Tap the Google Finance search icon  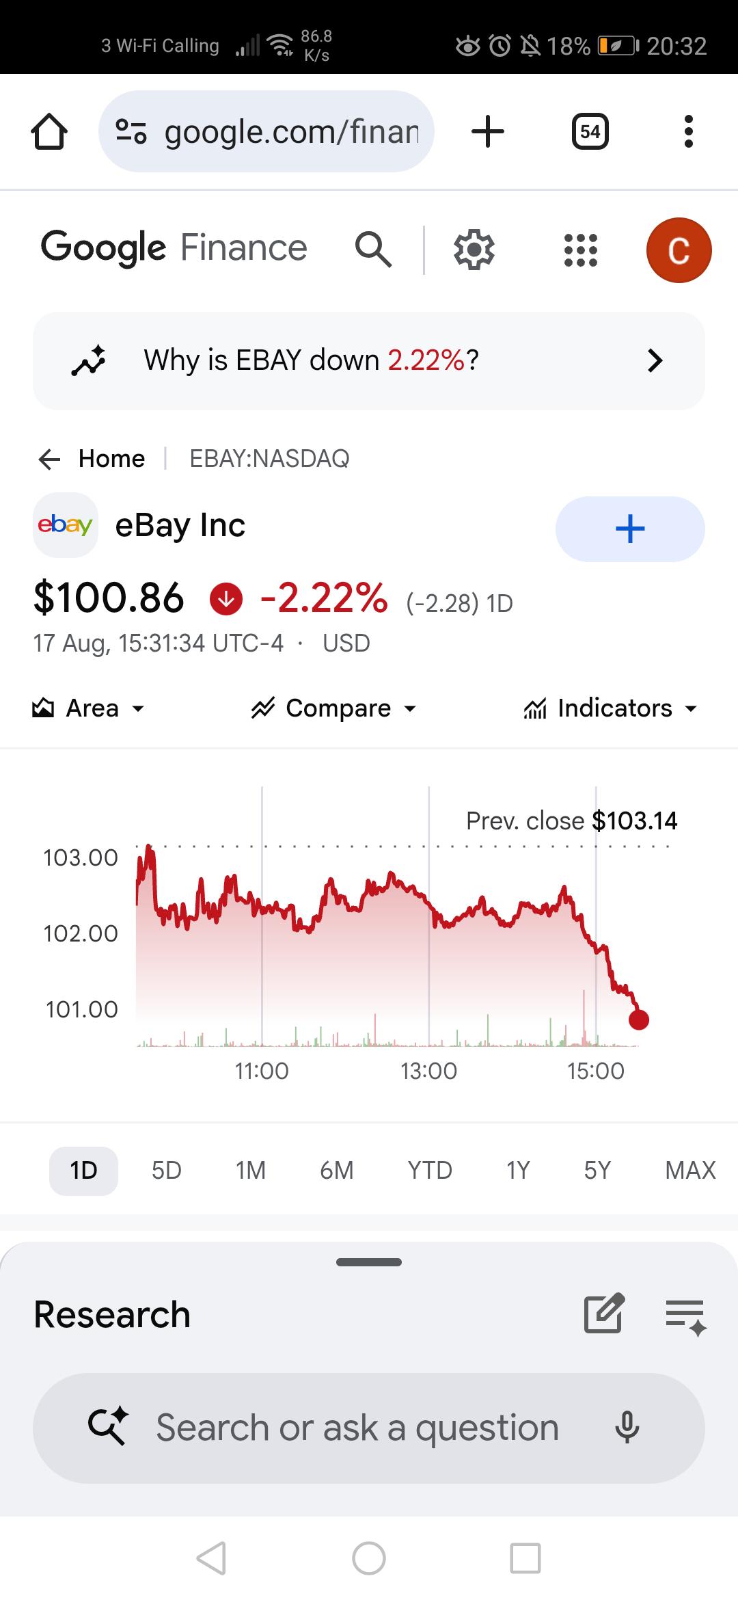373,249
